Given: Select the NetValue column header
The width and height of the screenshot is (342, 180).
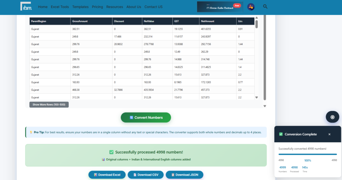Looking at the screenshot, I should click(x=157, y=21).
